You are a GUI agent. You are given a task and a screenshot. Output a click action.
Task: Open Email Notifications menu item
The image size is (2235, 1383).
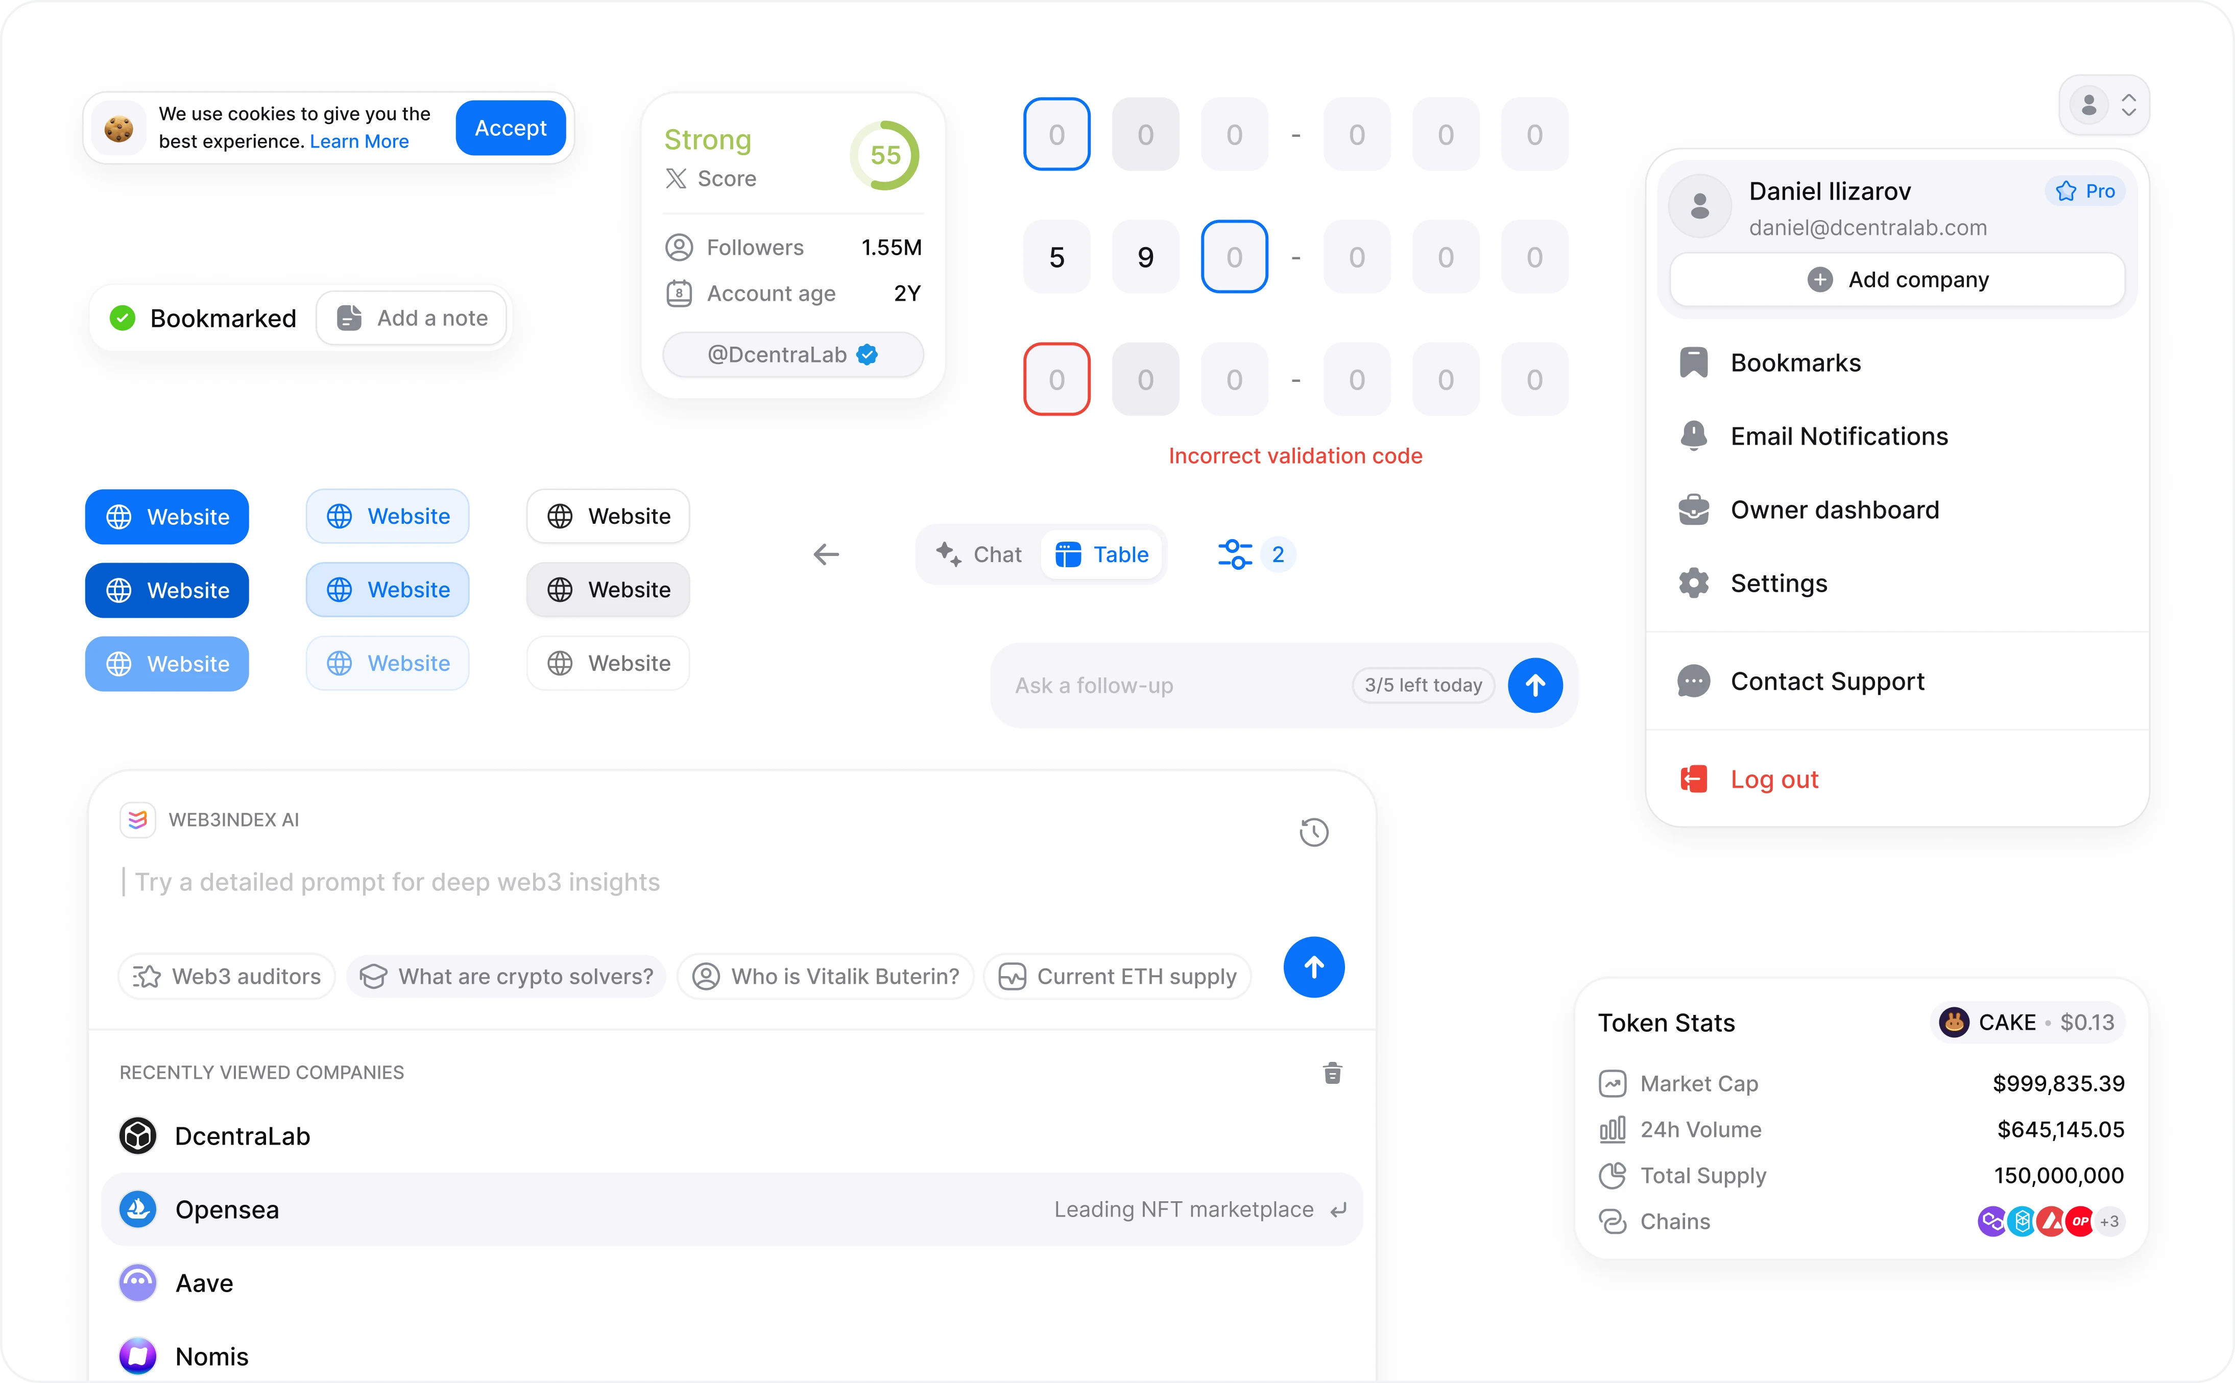click(1897, 436)
